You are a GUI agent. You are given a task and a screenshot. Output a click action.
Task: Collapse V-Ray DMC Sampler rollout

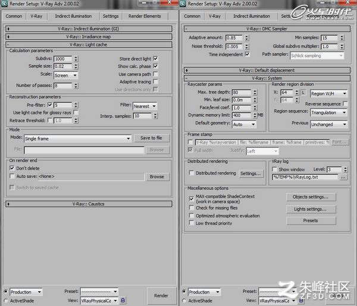click(x=267, y=29)
